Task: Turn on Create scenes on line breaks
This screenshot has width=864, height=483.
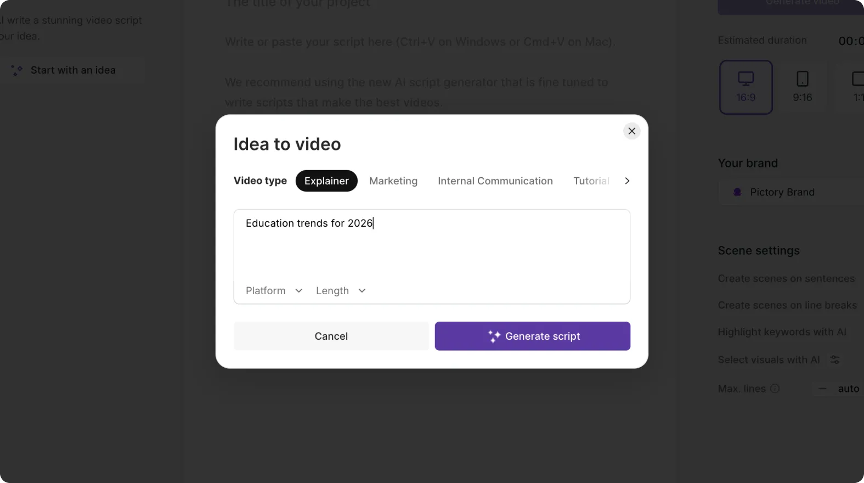Action: [787, 305]
